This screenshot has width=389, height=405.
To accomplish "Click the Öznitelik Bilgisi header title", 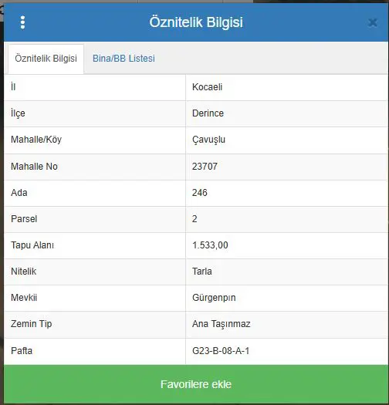I will [x=196, y=22].
